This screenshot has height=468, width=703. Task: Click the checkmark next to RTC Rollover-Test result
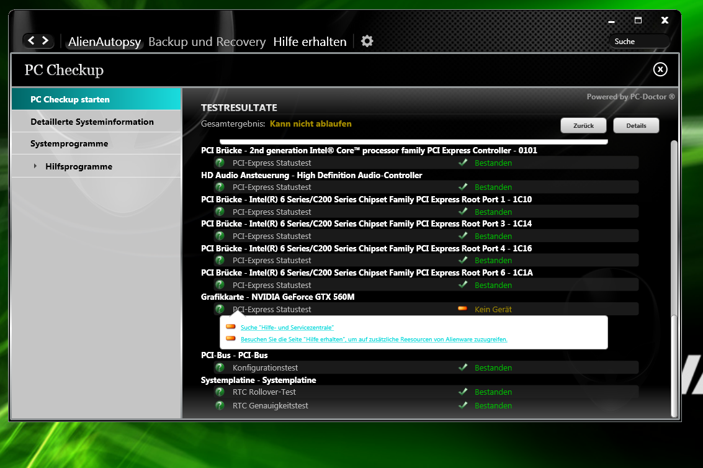tap(463, 391)
